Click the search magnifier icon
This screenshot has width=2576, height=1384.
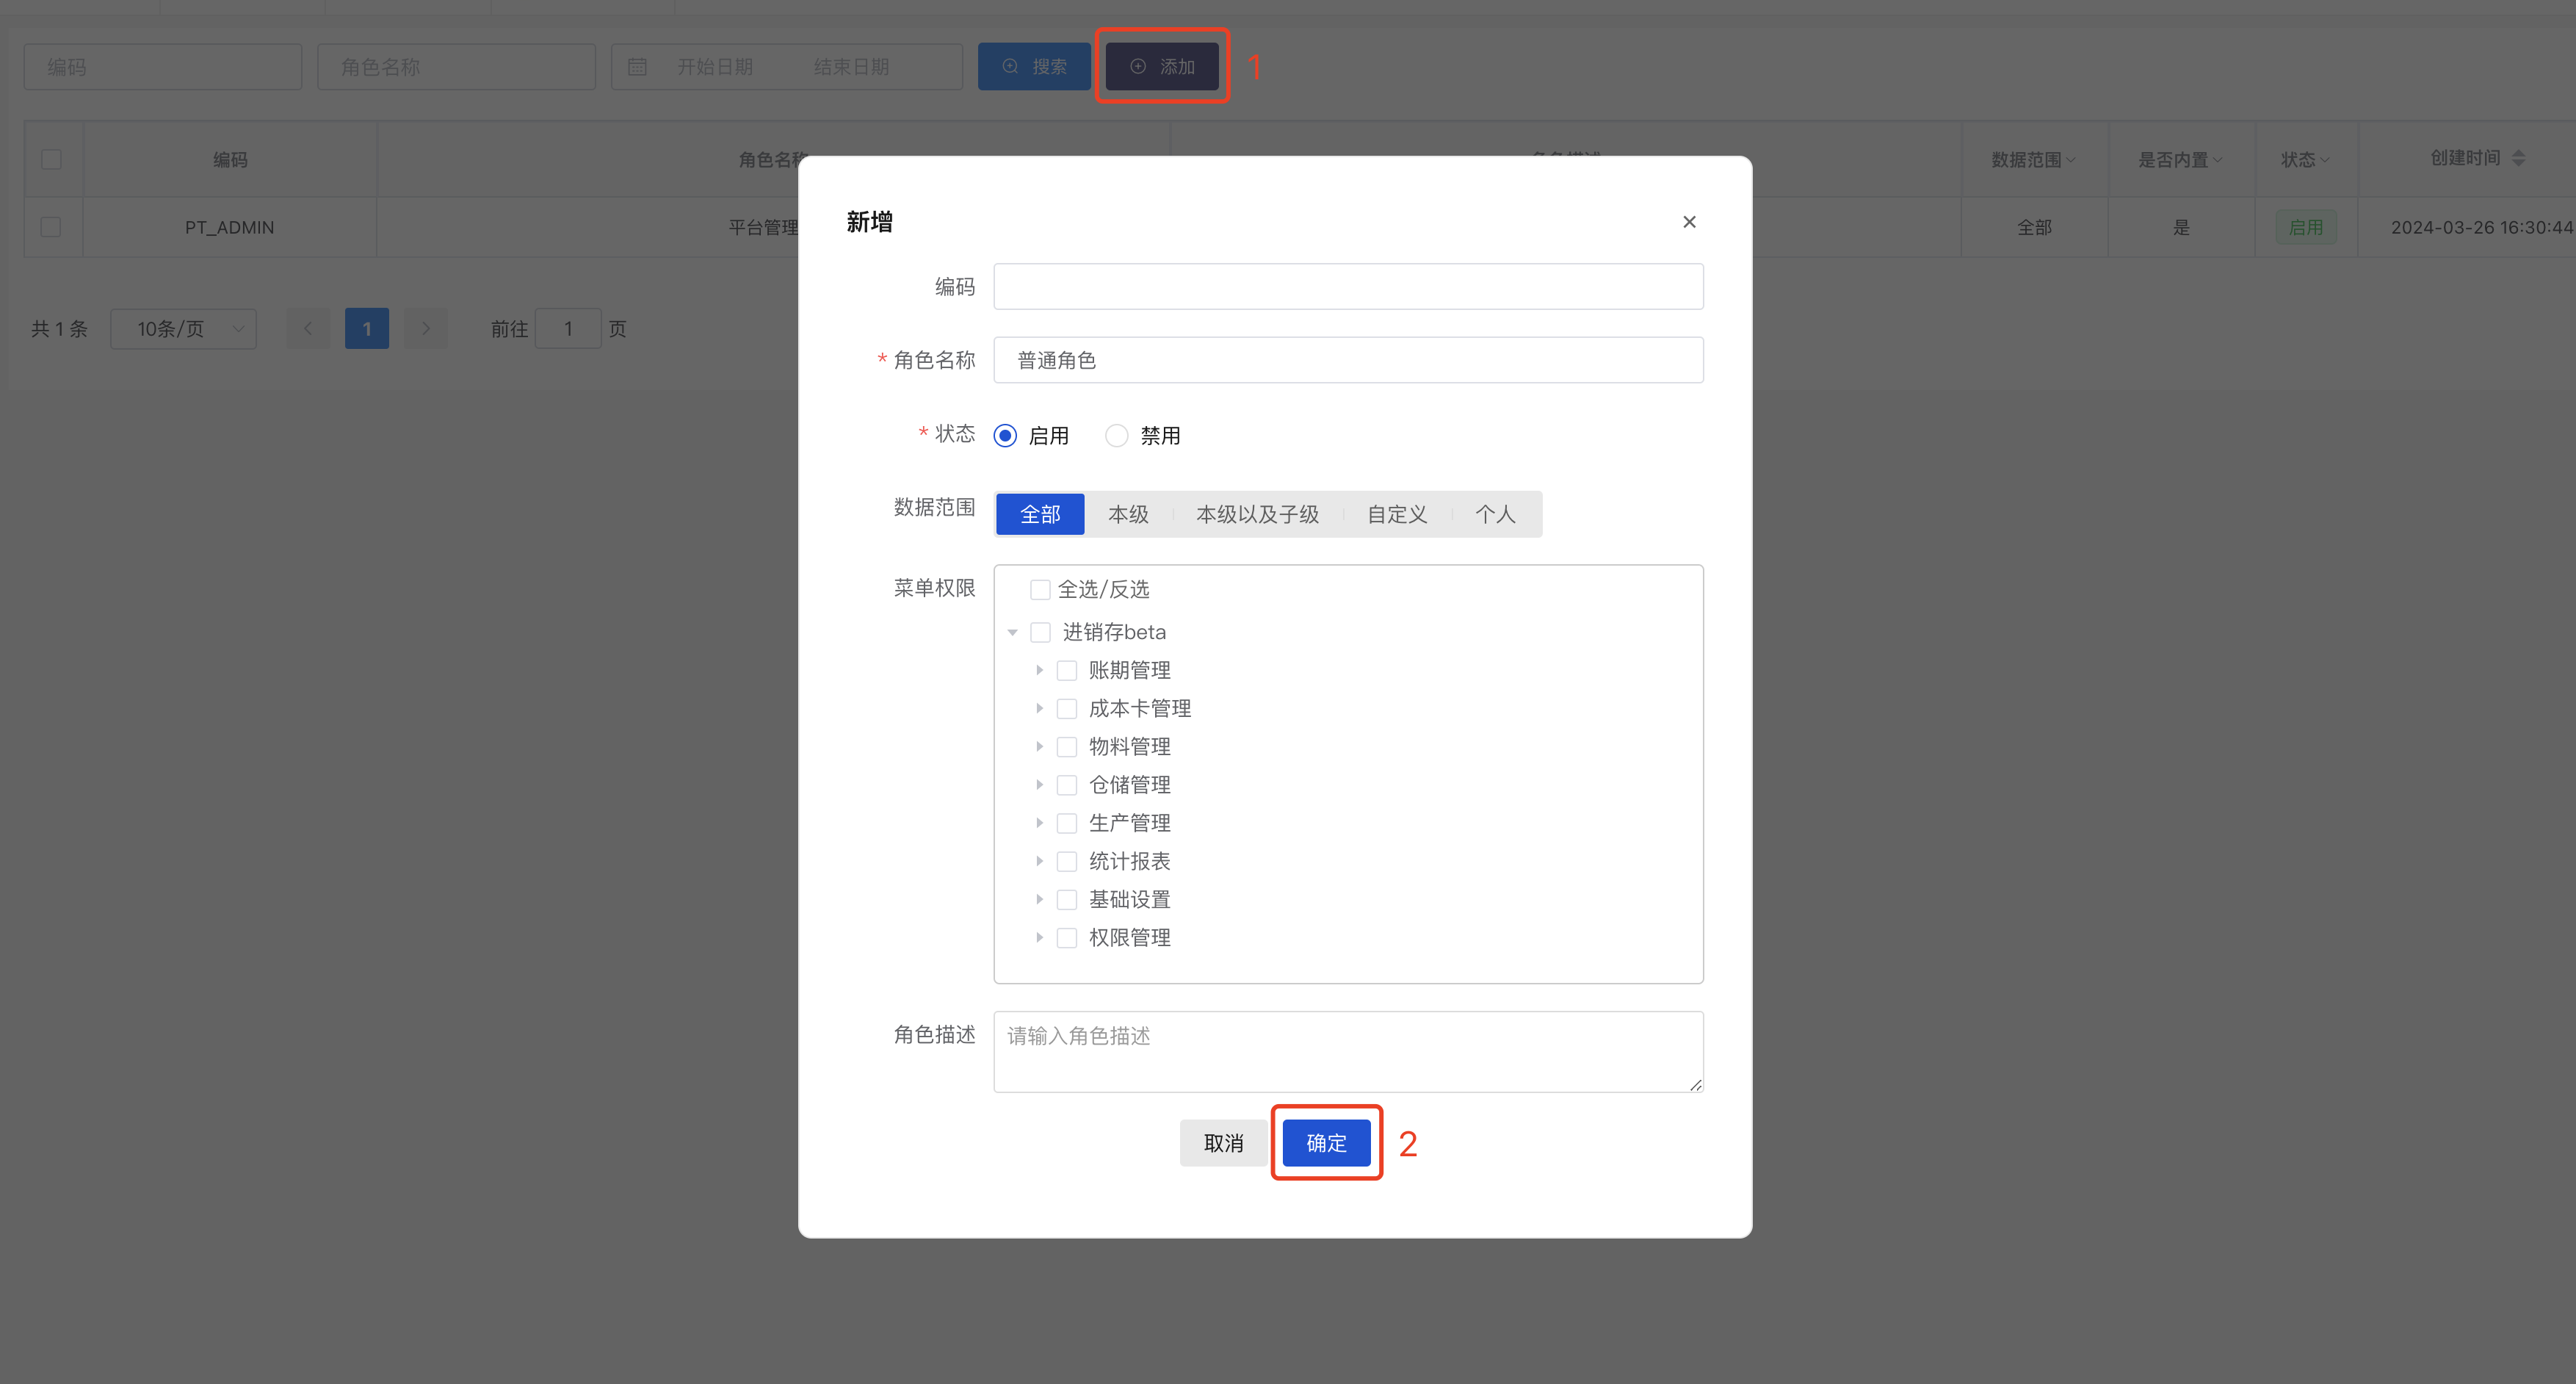pyautogui.click(x=1009, y=66)
